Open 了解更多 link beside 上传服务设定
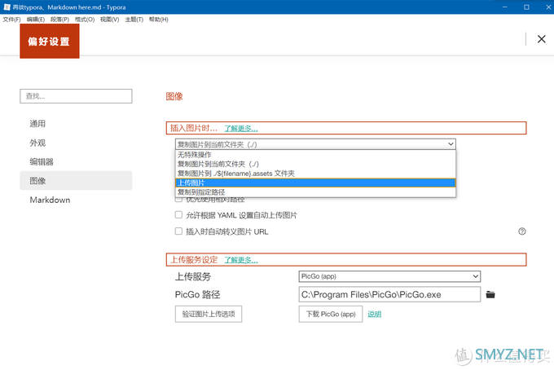Image resolution: width=554 pixels, height=370 pixels. (241, 260)
